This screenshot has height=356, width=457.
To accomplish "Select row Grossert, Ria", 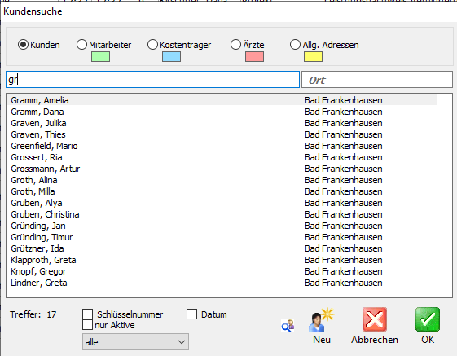I will click(222, 157).
